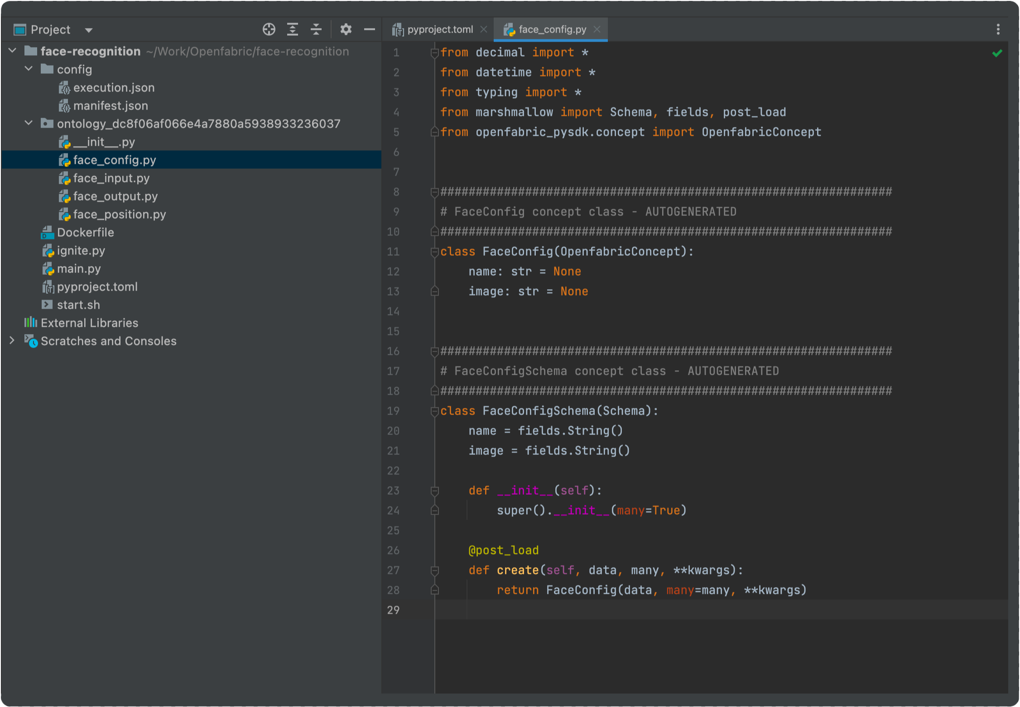1020x707 pixels.
Task: Click the Expand All toolbar icon
Action: click(x=293, y=29)
